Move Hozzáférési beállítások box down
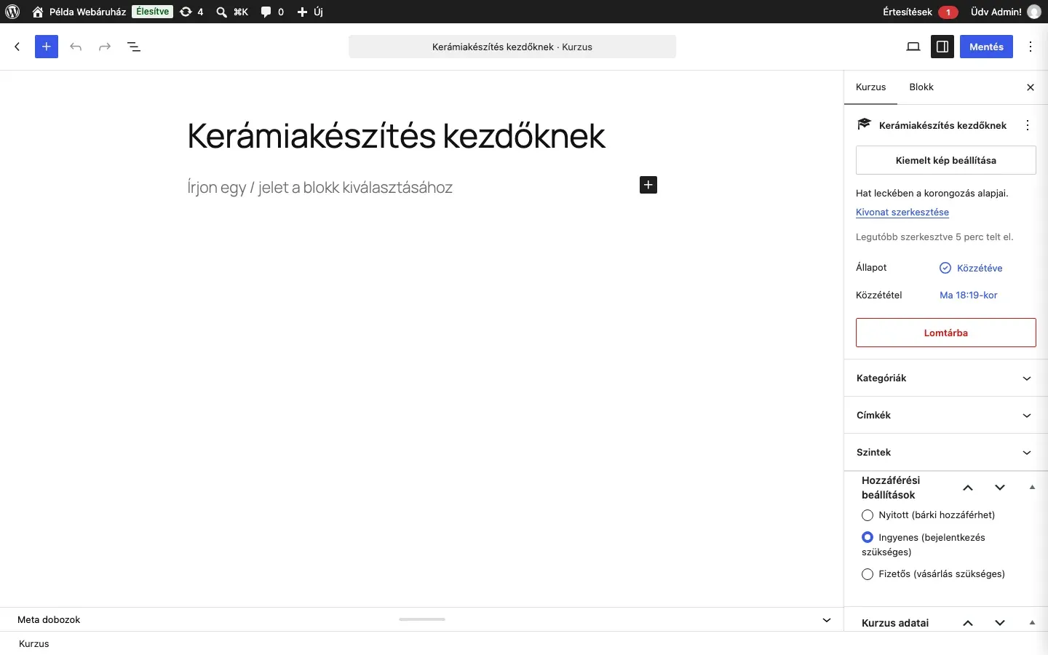Viewport: 1048px width, 655px height. pyautogui.click(x=1001, y=488)
